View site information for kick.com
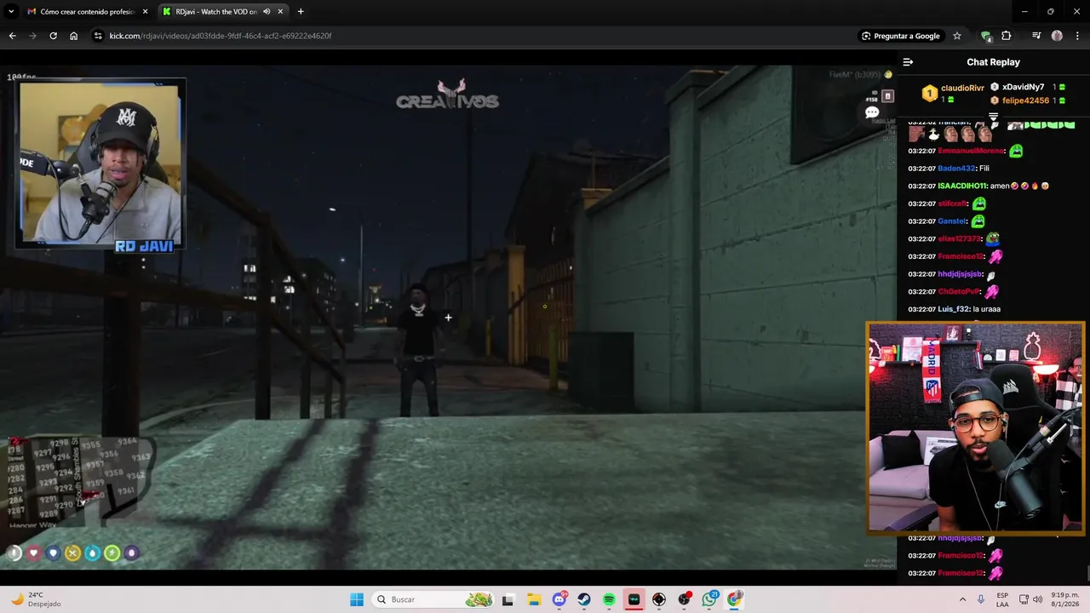Image resolution: width=1090 pixels, height=613 pixels. [98, 36]
